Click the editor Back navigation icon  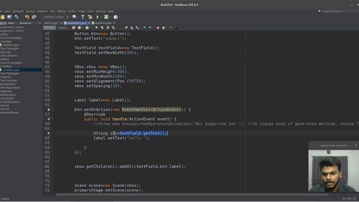(x=79, y=27)
